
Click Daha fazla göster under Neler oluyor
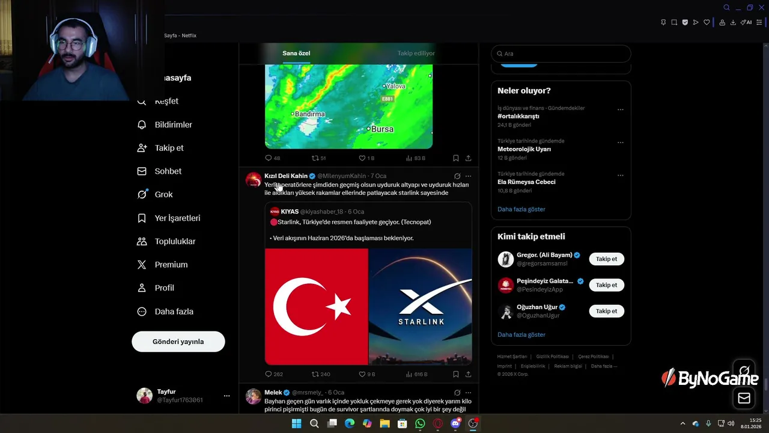(x=521, y=209)
